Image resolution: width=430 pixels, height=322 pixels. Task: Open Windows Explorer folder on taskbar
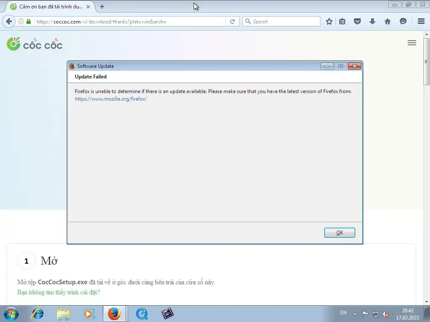[x=63, y=314]
